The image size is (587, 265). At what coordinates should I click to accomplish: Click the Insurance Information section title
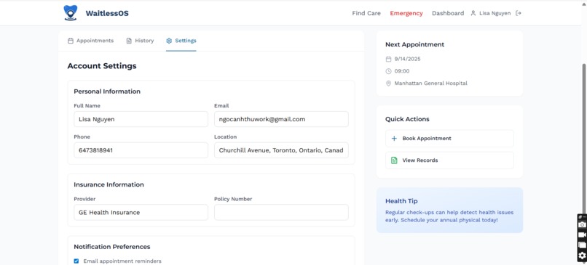(109, 184)
